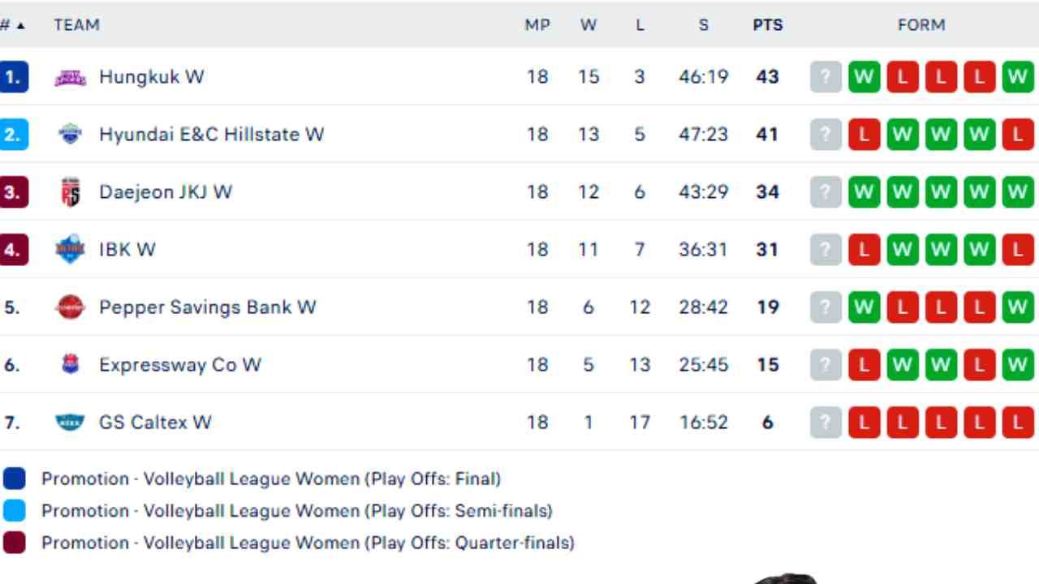Click the question mark next-match indicator for IBK W

coord(825,249)
